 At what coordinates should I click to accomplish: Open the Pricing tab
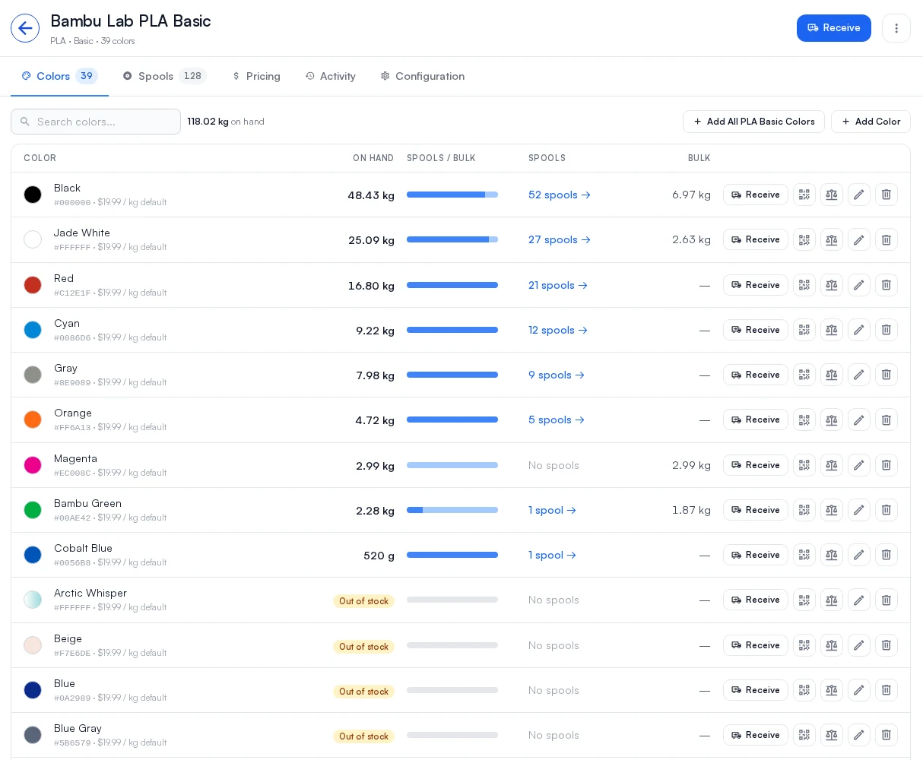tap(256, 76)
